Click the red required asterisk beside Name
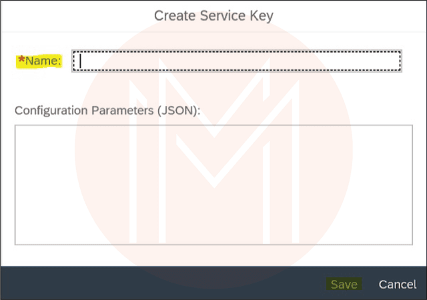Screen dimensions: 427x300 21,61
